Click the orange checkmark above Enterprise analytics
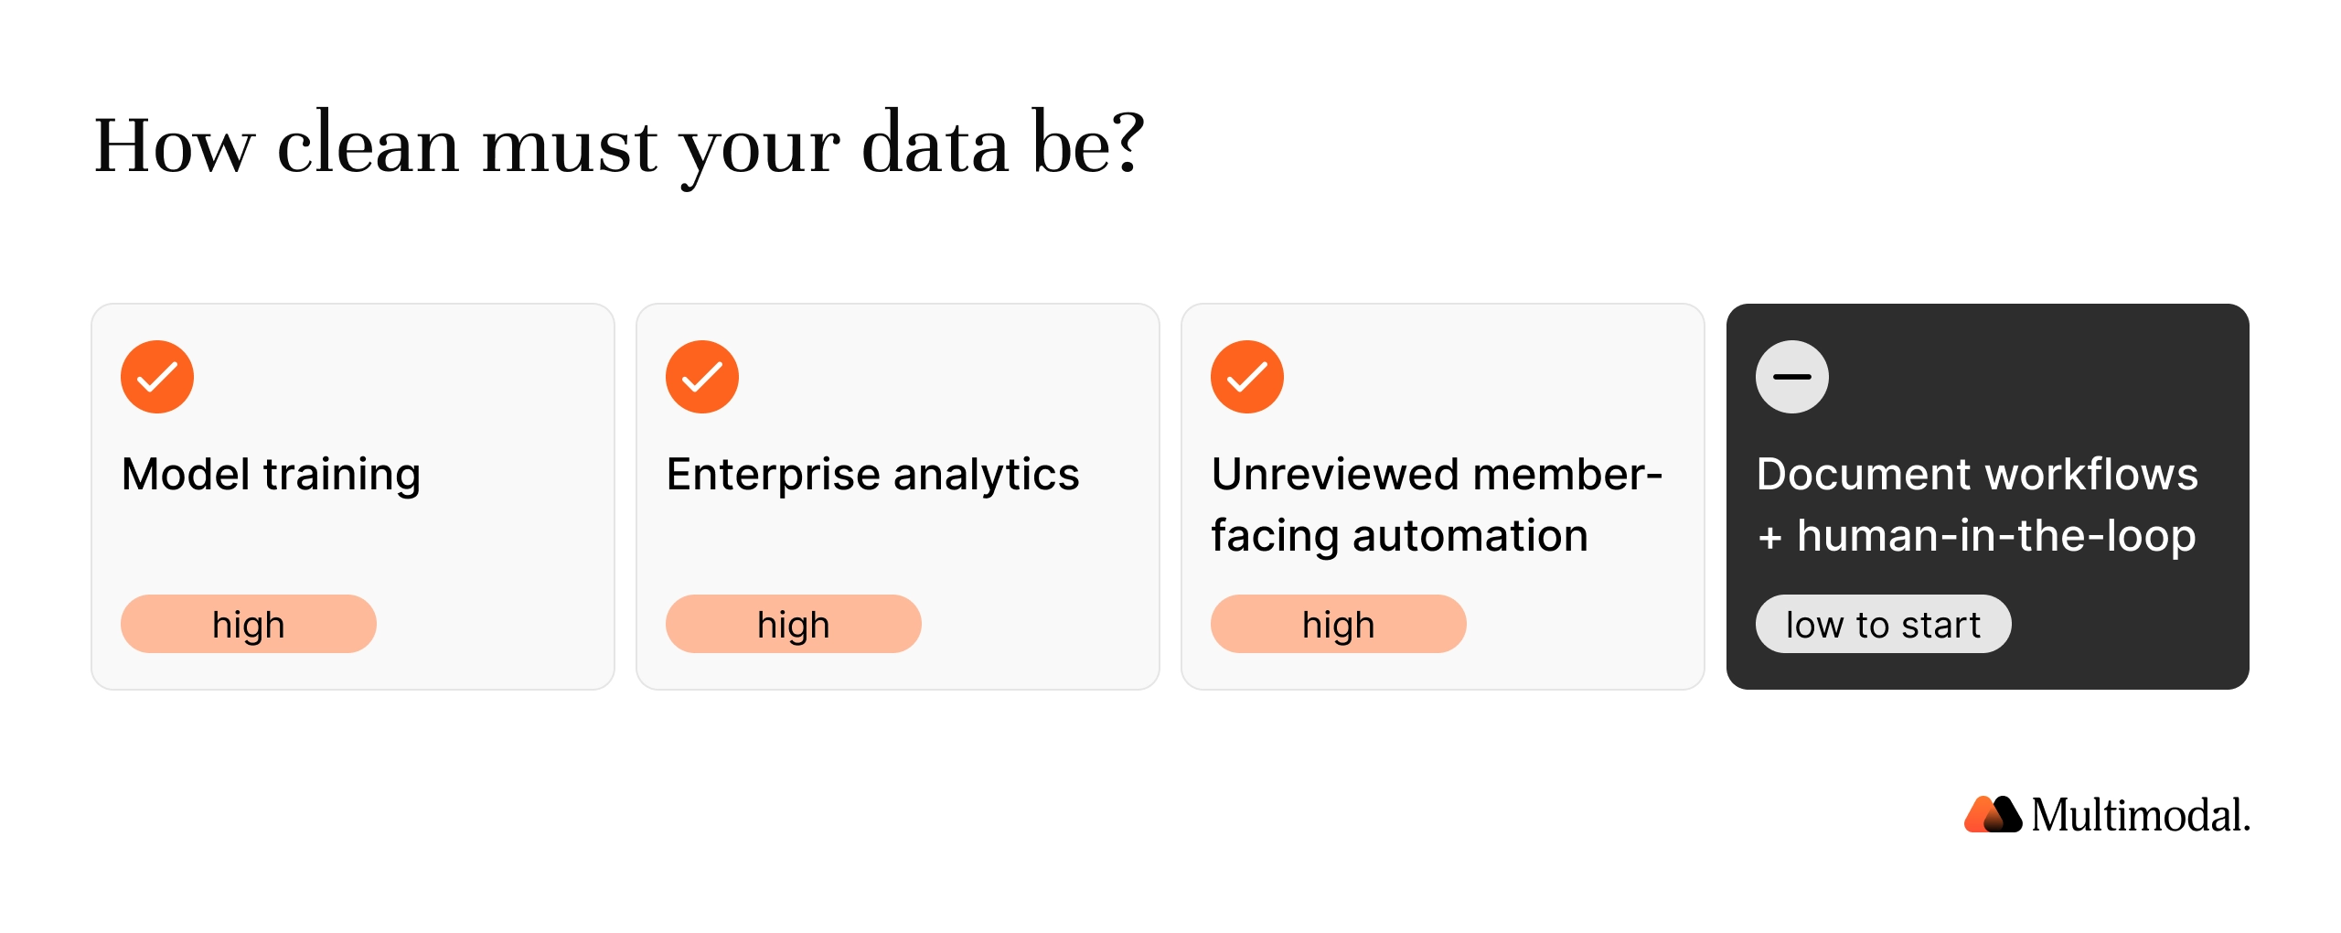The height and width of the screenshot is (933, 2341). tap(702, 377)
